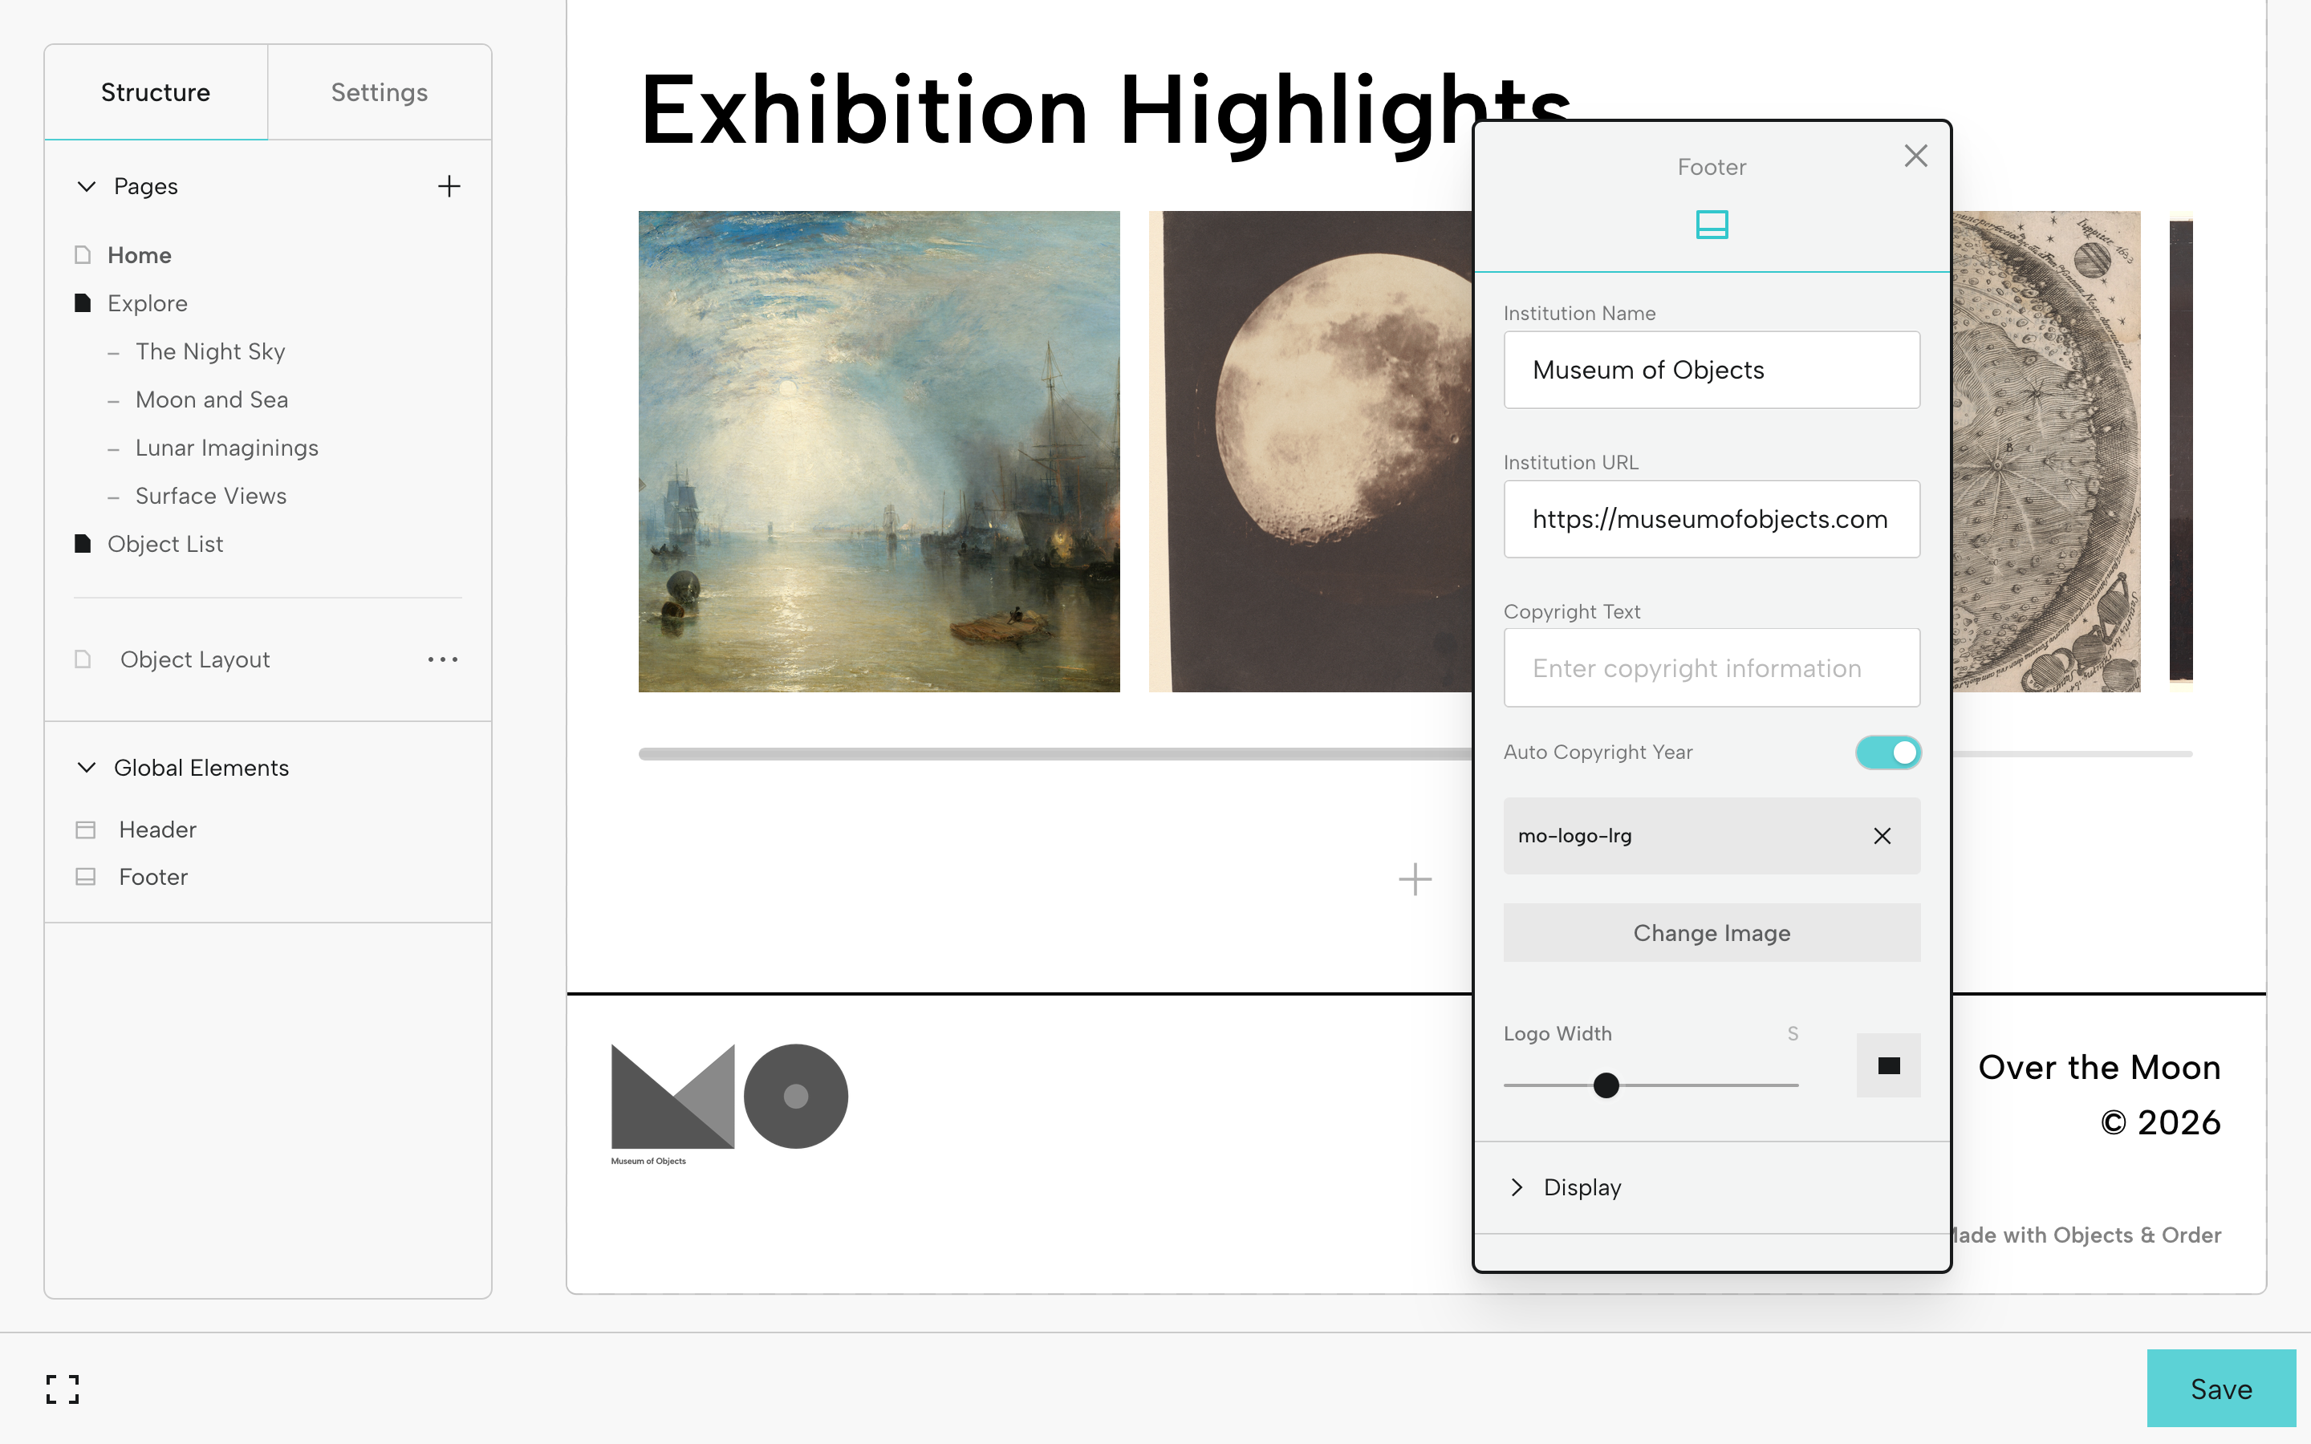Select the footer layout tab icon
Viewport: 2311px width, 1444px height.
point(1712,225)
